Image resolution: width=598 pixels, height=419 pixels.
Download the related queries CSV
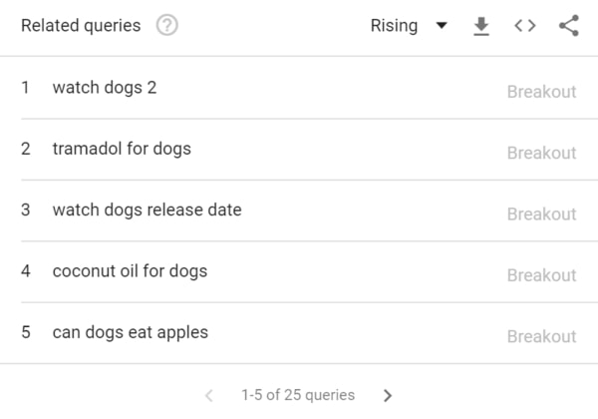481,26
